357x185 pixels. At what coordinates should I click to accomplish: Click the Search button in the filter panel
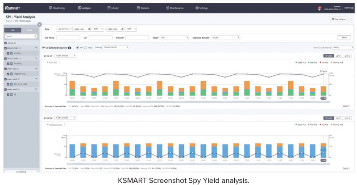tap(344, 38)
